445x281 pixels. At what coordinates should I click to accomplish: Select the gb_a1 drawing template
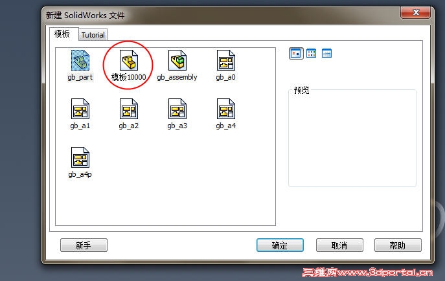[80, 109]
